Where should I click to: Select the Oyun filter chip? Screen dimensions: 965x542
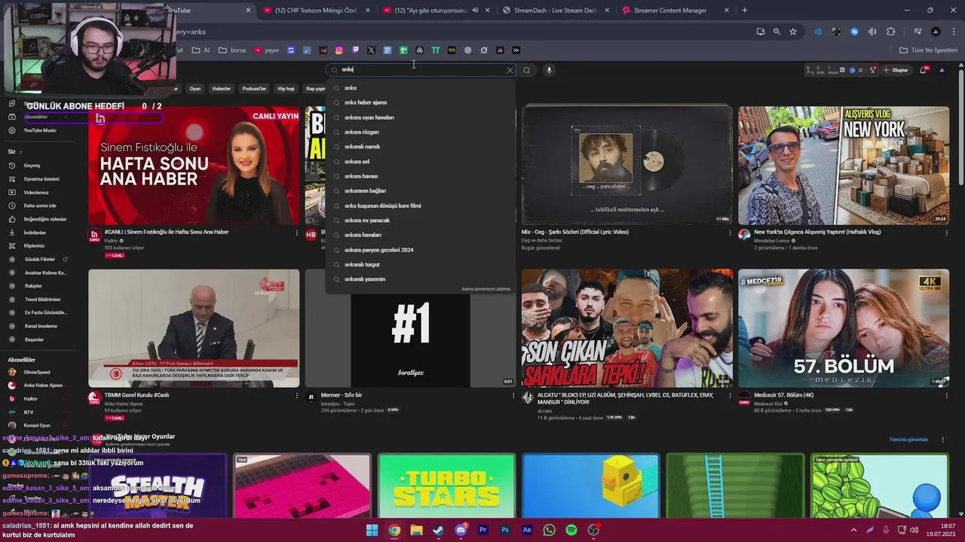click(195, 89)
